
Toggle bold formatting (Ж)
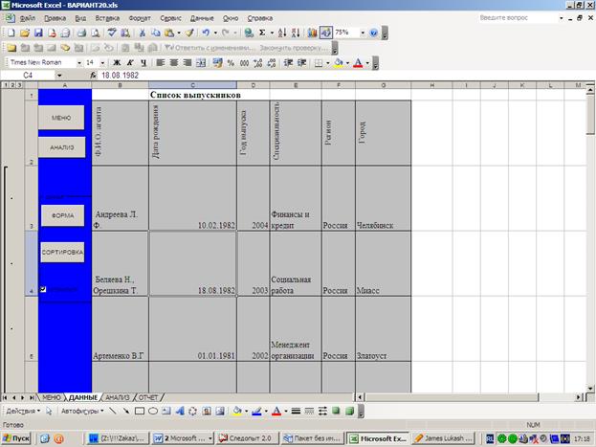117,63
